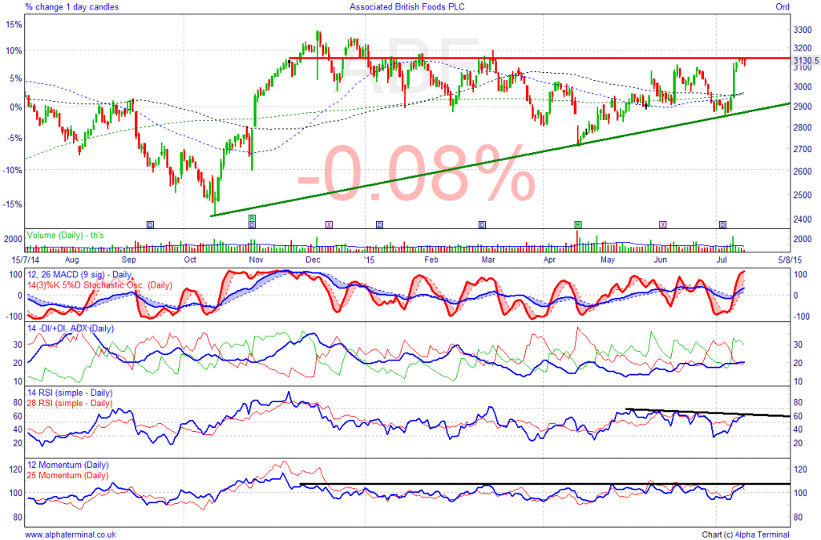Select the D marker just after '15 label

tap(379, 224)
